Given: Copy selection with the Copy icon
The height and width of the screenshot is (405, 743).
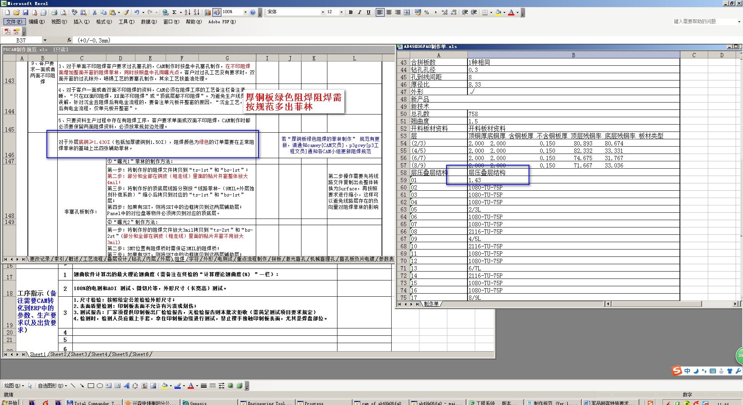Looking at the screenshot, I should coord(103,12).
